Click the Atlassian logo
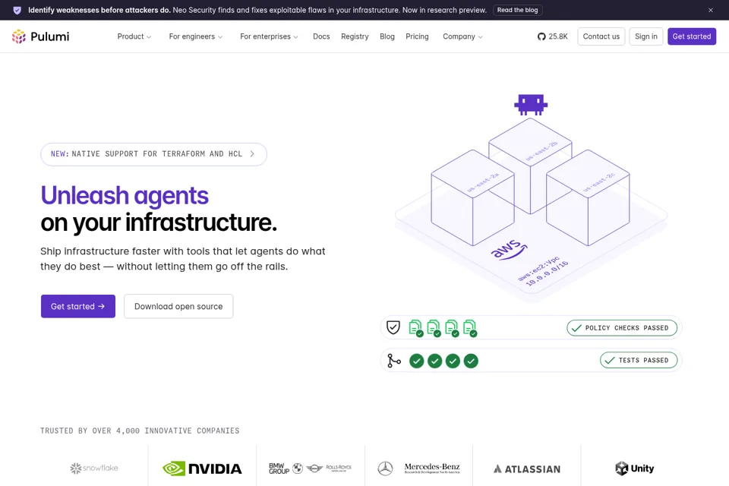This screenshot has height=486, width=729. (x=527, y=469)
